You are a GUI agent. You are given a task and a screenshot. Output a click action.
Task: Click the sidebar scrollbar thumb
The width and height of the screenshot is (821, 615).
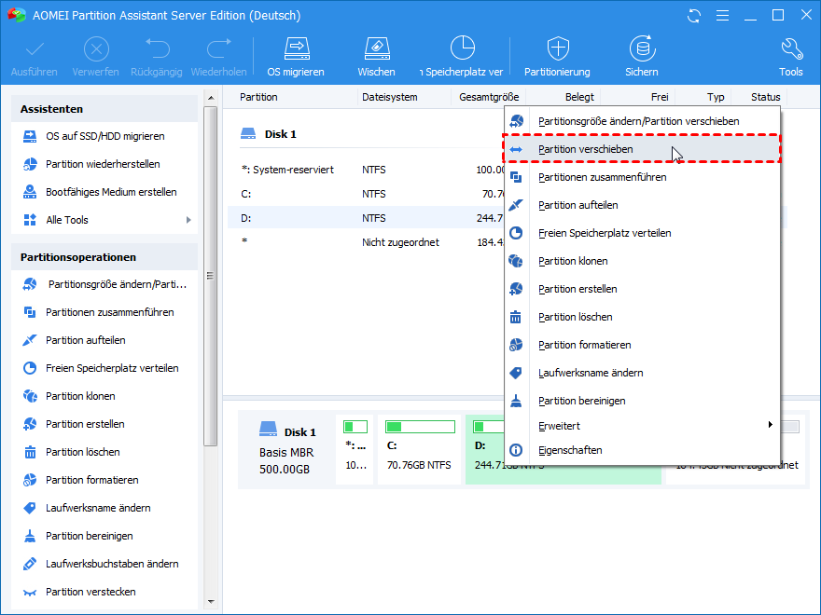(211, 276)
